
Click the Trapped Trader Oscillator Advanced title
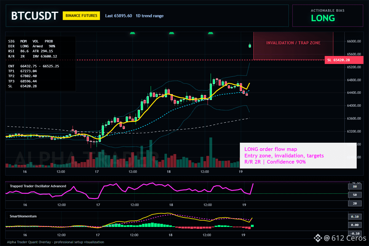[x=38, y=186]
